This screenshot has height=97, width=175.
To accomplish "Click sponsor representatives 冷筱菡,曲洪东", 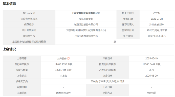I will tap(157, 25).
